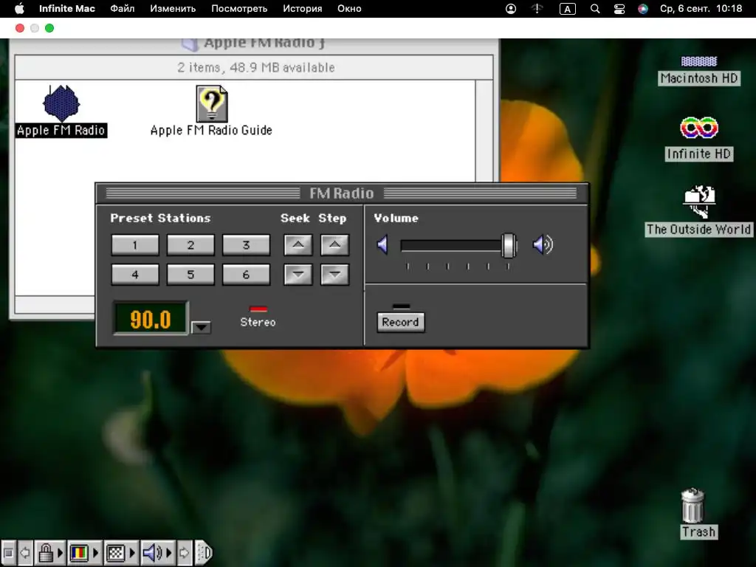Tune to preset station 3
This screenshot has width=756, height=567.
click(x=246, y=245)
